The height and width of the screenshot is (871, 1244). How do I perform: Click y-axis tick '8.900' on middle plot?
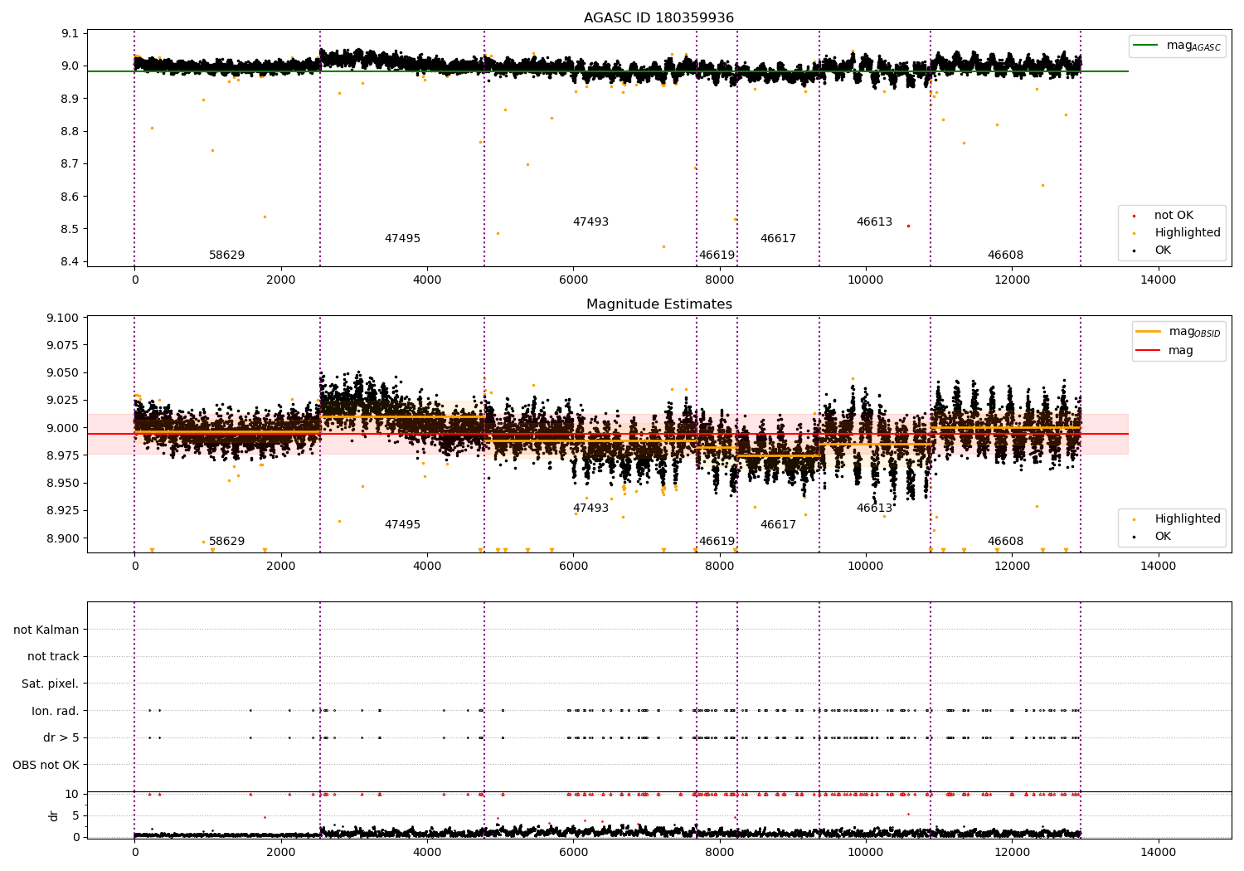point(64,538)
